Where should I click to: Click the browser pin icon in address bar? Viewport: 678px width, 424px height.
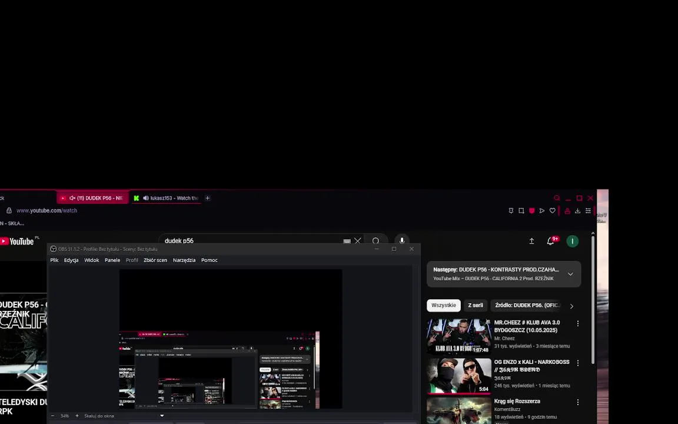coord(511,211)
